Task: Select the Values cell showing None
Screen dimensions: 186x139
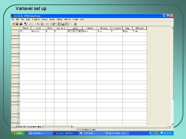Action: (x=90, y=31)
